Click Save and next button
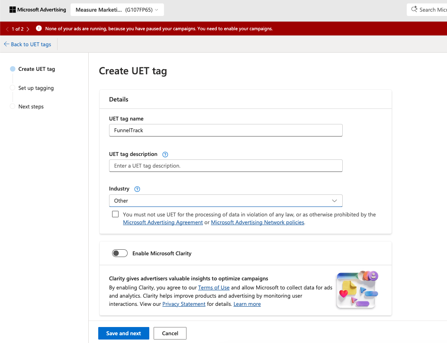The height and width of the screenshot is (343, 447). click(123, 333)
